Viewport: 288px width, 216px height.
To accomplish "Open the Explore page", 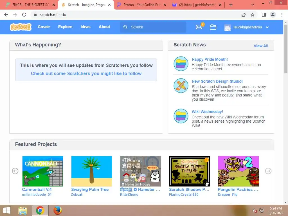I will [65, 27].
